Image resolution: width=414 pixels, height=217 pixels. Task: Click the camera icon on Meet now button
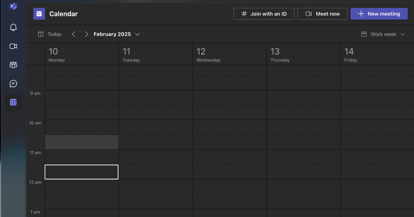coord(308,13)
